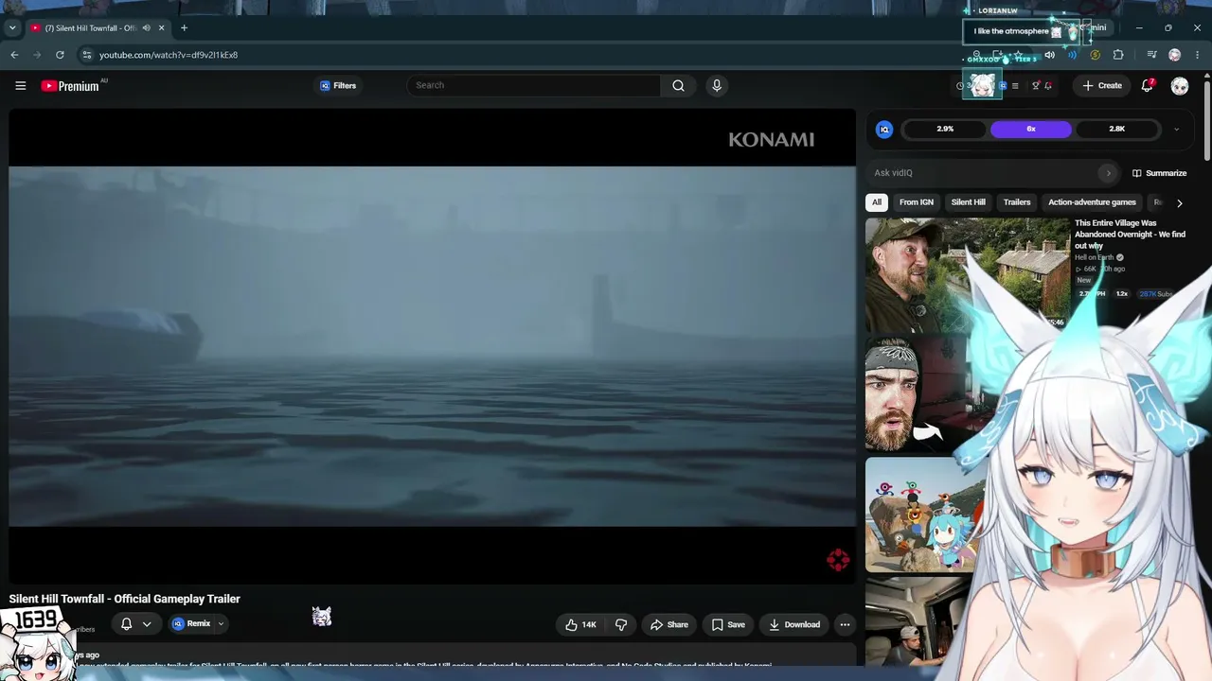Image resolution: width=1212 pixels, height=681 pixels.
Task: Open 'This Entire Village Was Abandoned Overnight' title
Action: (1131, 235)
